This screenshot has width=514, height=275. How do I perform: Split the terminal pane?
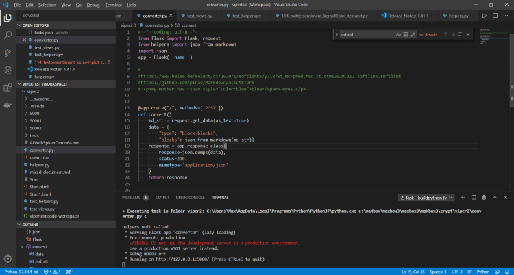[x=474, y=198]
